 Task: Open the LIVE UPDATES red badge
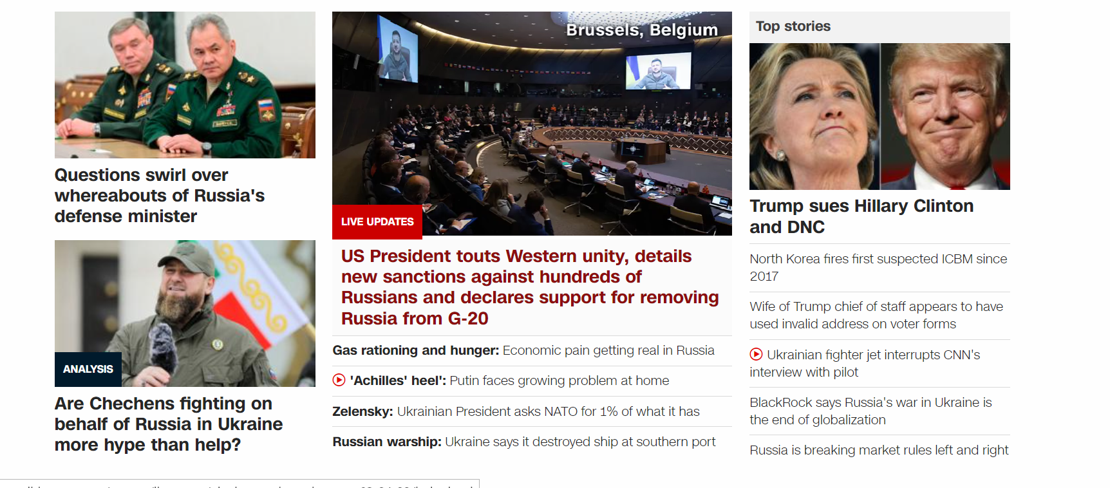click(377, 221)
